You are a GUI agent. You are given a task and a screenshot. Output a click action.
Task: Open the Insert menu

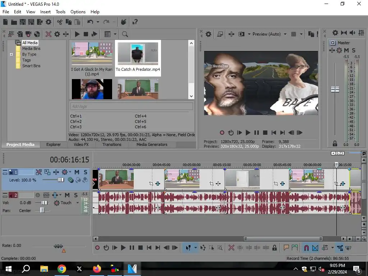[45, 12]
